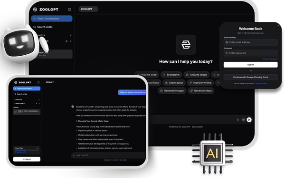Click 'How can I help you today?' heading
Screen dimensions: 285x178
point(186,61)
